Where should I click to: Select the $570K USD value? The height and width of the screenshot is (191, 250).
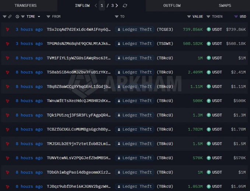(x=239, y=158)
